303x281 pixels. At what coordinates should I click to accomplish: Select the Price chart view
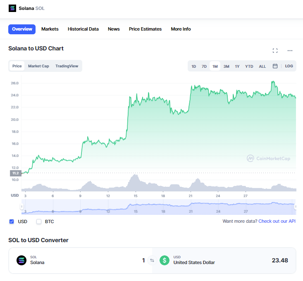point(17,66)
